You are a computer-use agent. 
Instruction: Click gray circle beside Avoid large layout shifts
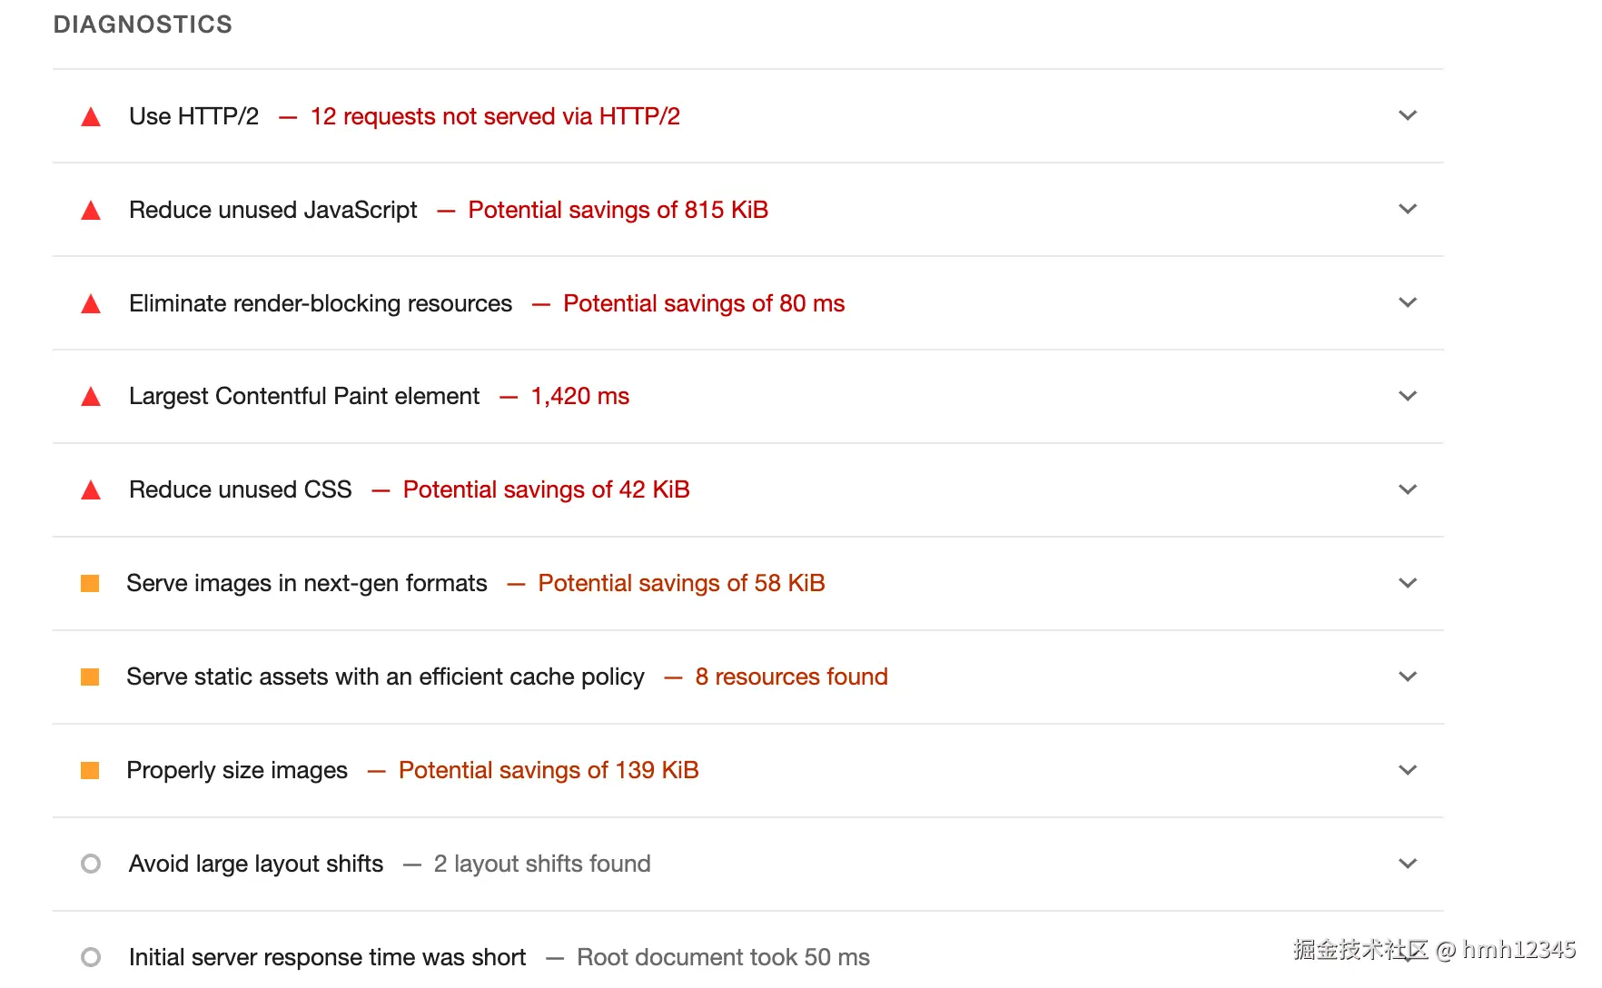91,864
